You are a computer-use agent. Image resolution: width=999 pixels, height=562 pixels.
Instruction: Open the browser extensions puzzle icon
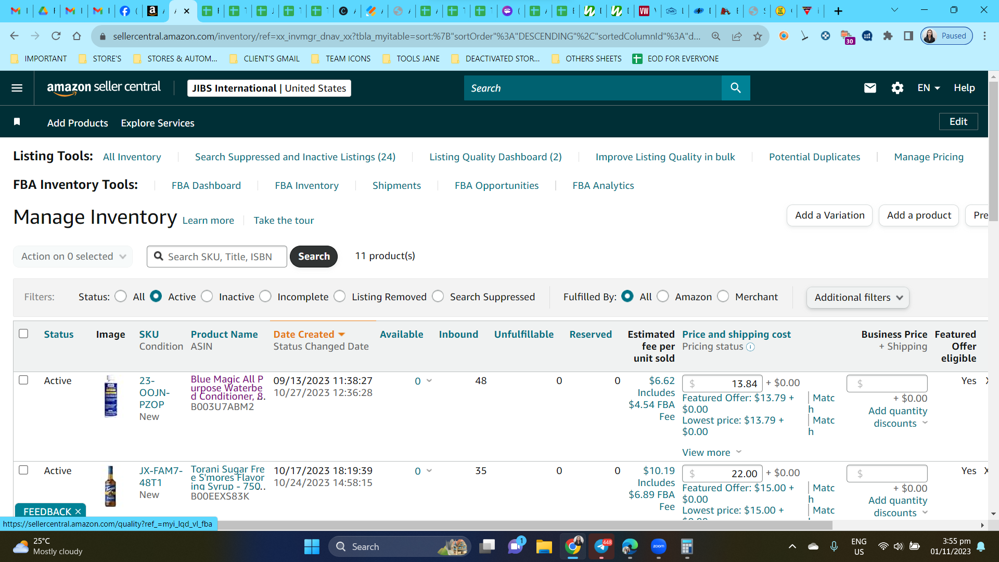click(x=888, y=36)
